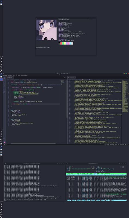This screenshot has width=129, height=218.
Task: Open the Selection menu in VS Code
Action: pyautogui.click(x=10, y=76)
